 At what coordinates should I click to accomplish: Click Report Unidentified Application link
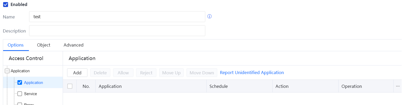tap(252, 73)
